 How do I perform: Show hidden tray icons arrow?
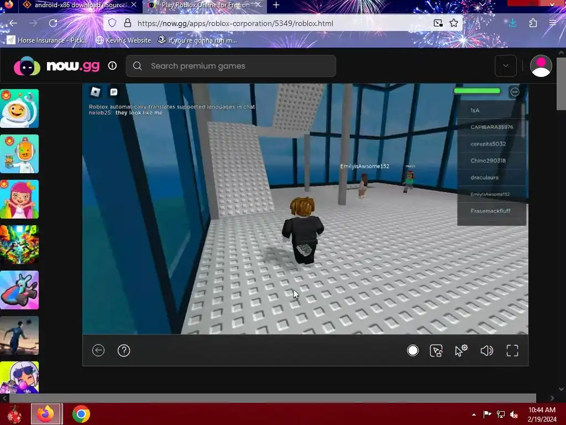[x=474, y=414]
